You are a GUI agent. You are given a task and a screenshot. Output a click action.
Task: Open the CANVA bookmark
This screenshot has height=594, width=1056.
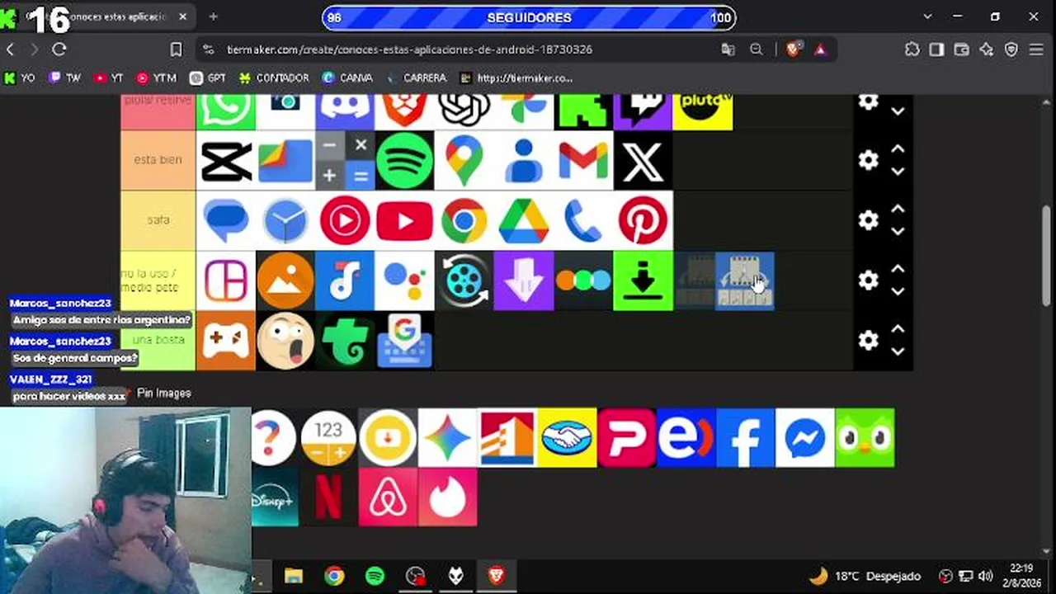[x=347, y=78]
